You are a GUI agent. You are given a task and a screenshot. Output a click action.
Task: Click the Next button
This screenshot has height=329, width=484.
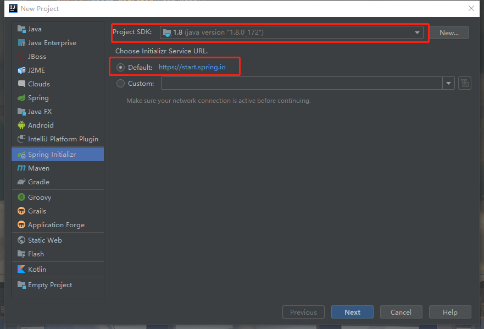point(352,312)
